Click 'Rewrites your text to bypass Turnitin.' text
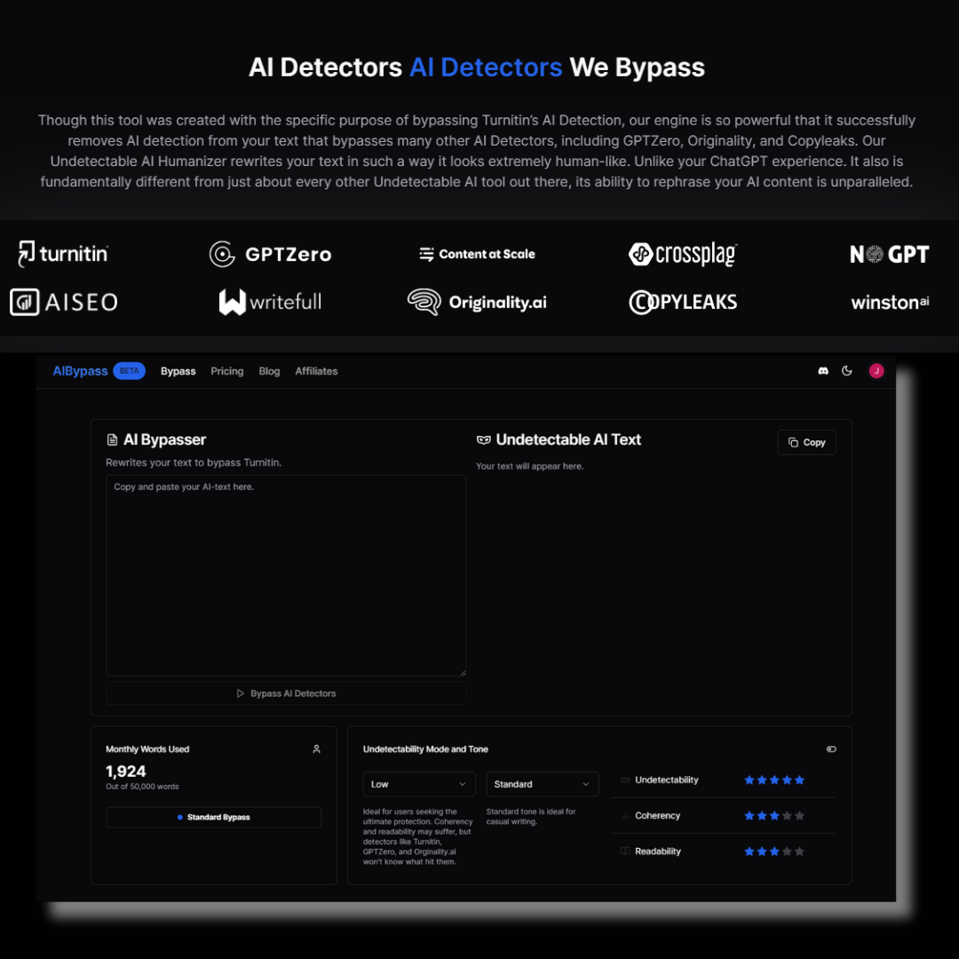Viewport: 959px width, 959px height. pyautogui.click(x=194, y=463)
